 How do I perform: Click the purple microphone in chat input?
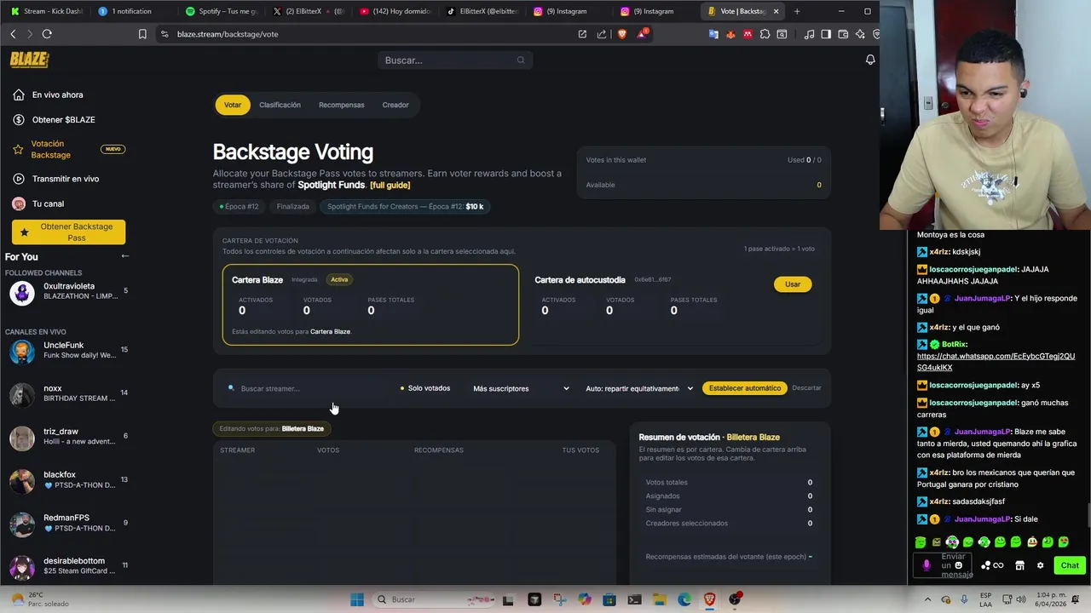click(926, 565)
